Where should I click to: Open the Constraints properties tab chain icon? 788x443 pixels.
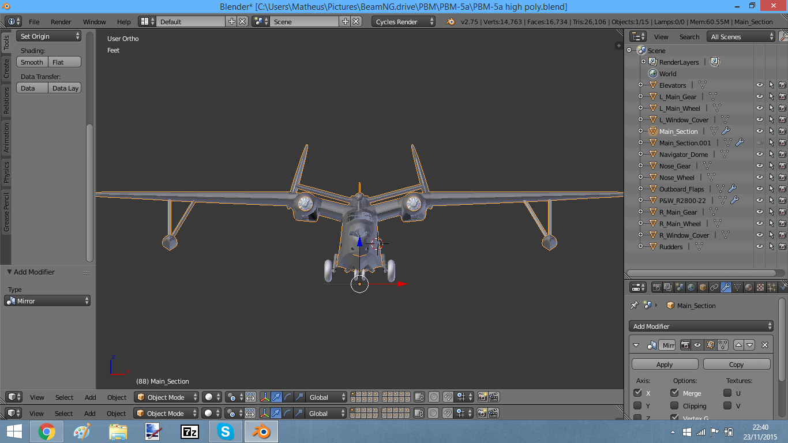[x=714, y=287]
